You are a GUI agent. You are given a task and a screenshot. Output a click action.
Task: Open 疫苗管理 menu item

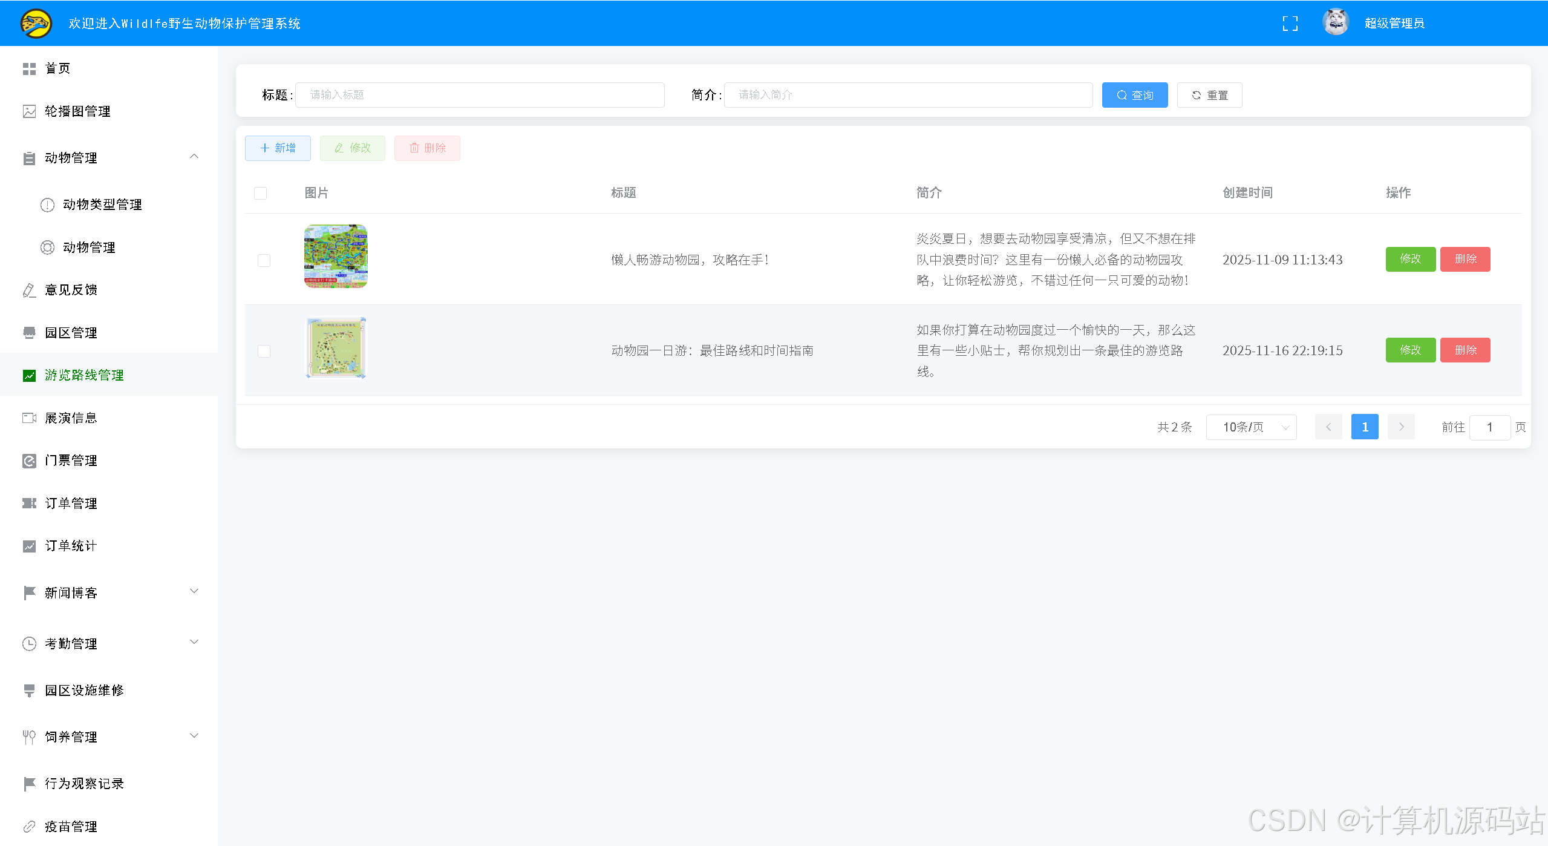click(109, 826)
